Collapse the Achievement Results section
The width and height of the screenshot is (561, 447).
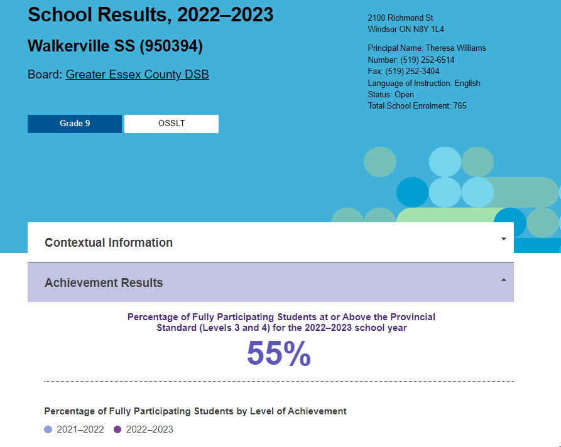pyautogui.click(x=271, y=282)
